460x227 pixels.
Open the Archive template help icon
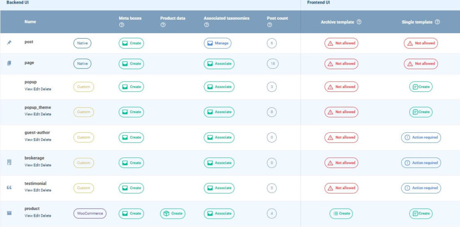click(359, 22)
